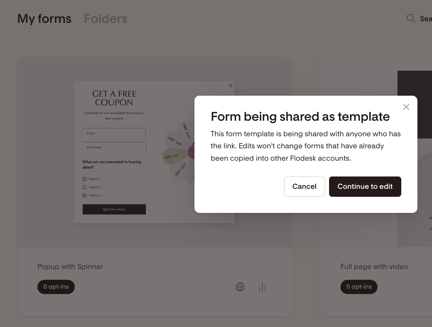Open globe publish icon on Popup with Spinner
The height and width of the screenshot is (327, 432).
(240, 287)
